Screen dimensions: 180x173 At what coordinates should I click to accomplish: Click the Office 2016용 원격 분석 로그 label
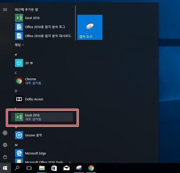[45, 27]
